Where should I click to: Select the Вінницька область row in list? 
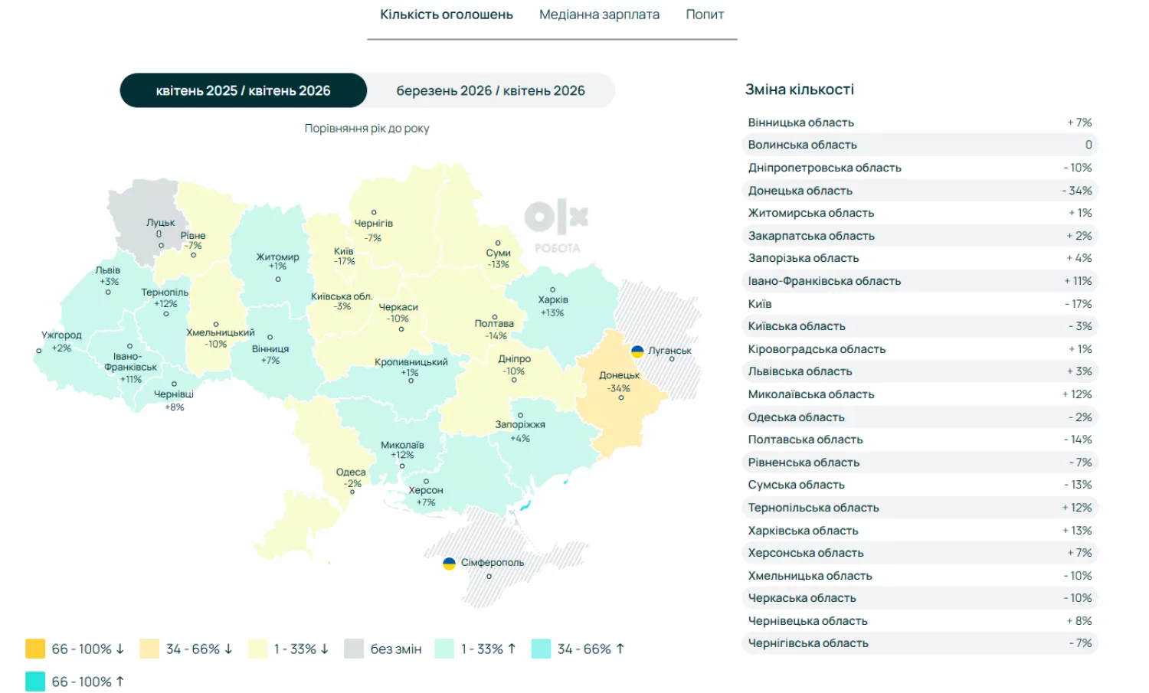[x=920, y=123]
